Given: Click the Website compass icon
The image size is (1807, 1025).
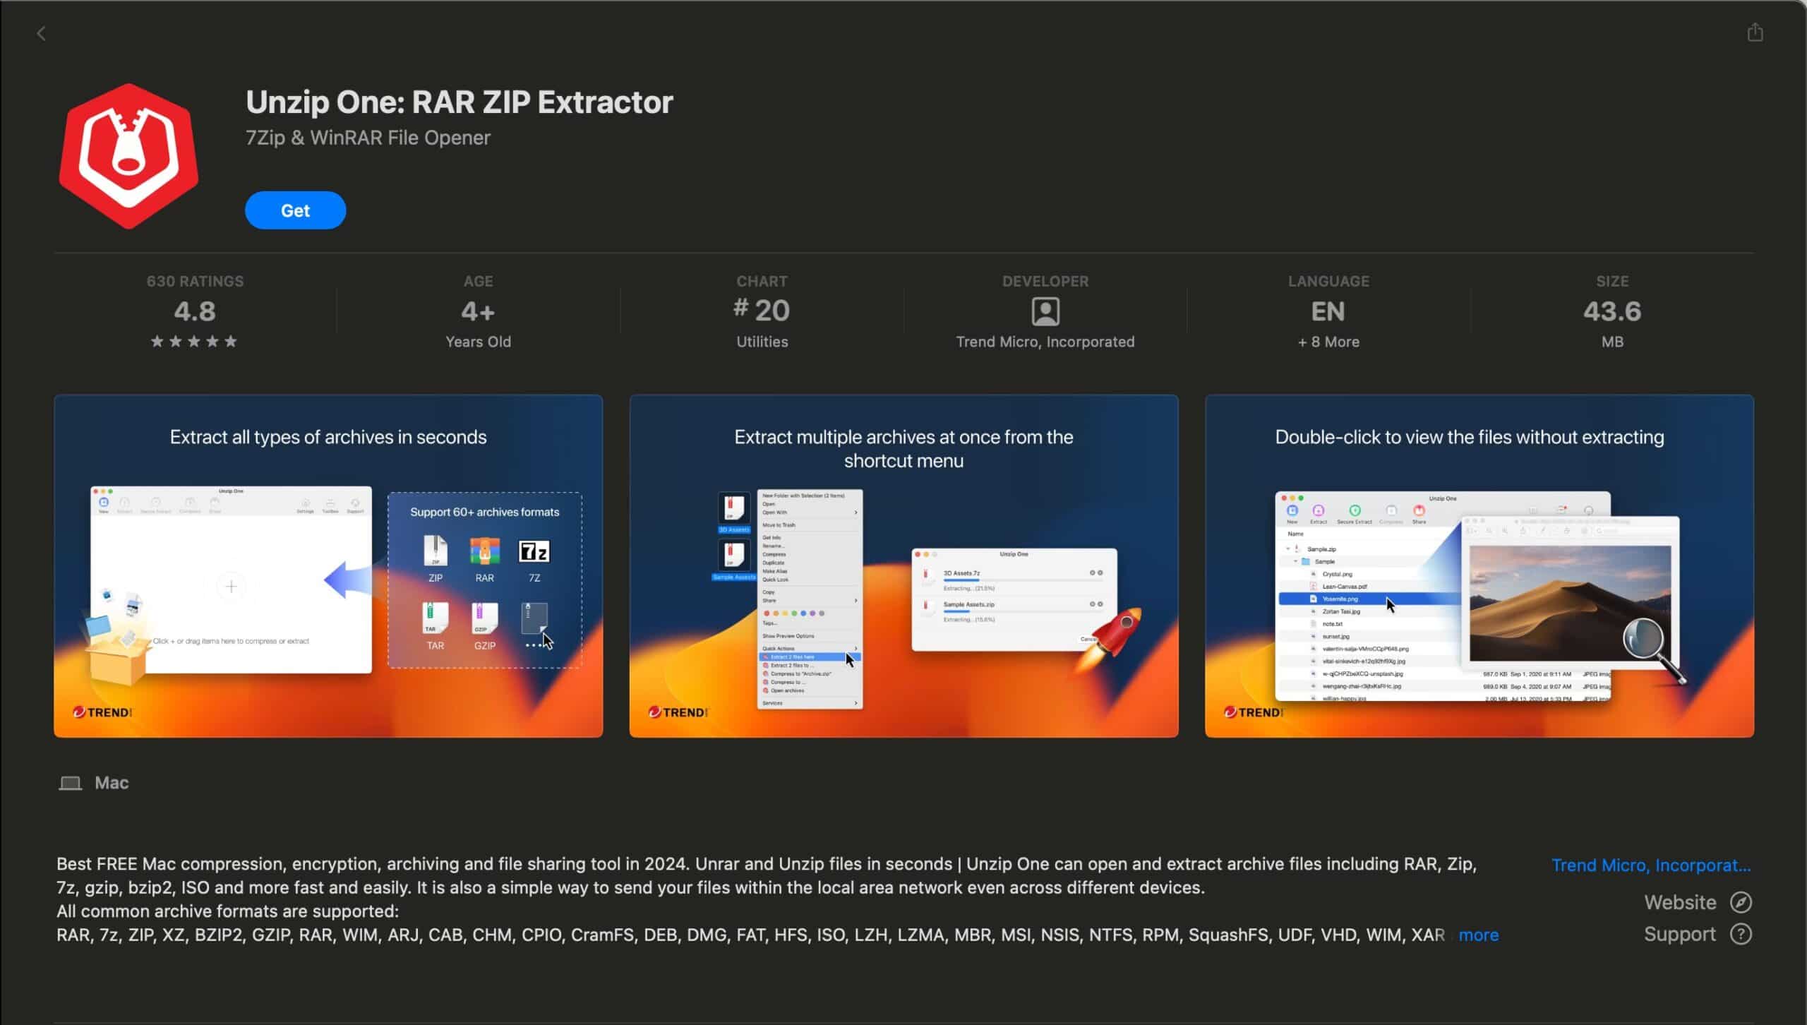Looking at the screenshot, I should click(x=1741, y=902).
